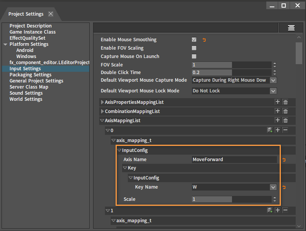306x231 pixels.
Task: Collapse the Key section
Action: pos(125,168)
